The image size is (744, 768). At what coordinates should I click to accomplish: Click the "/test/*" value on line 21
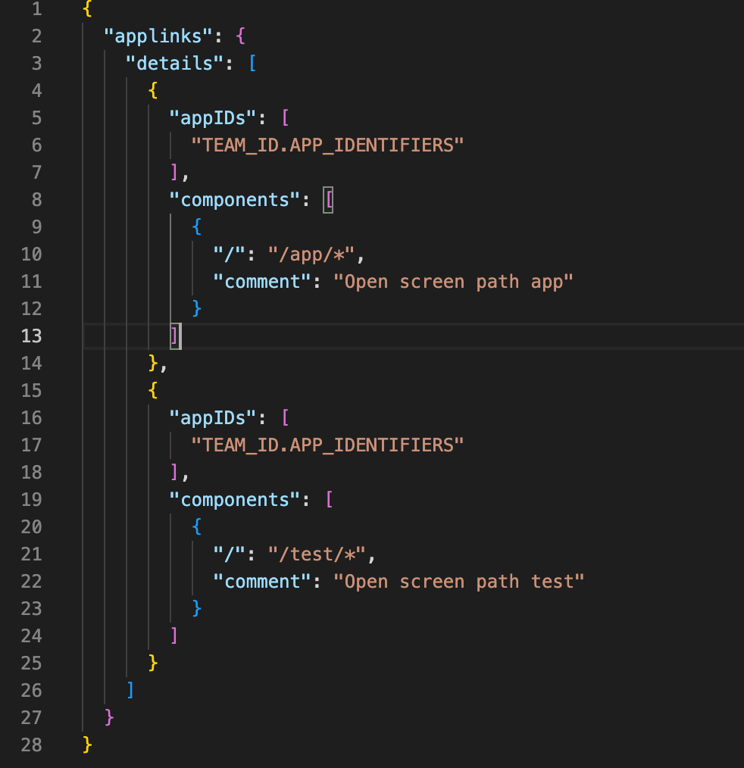pyautogui.click(x=317, y=554)
